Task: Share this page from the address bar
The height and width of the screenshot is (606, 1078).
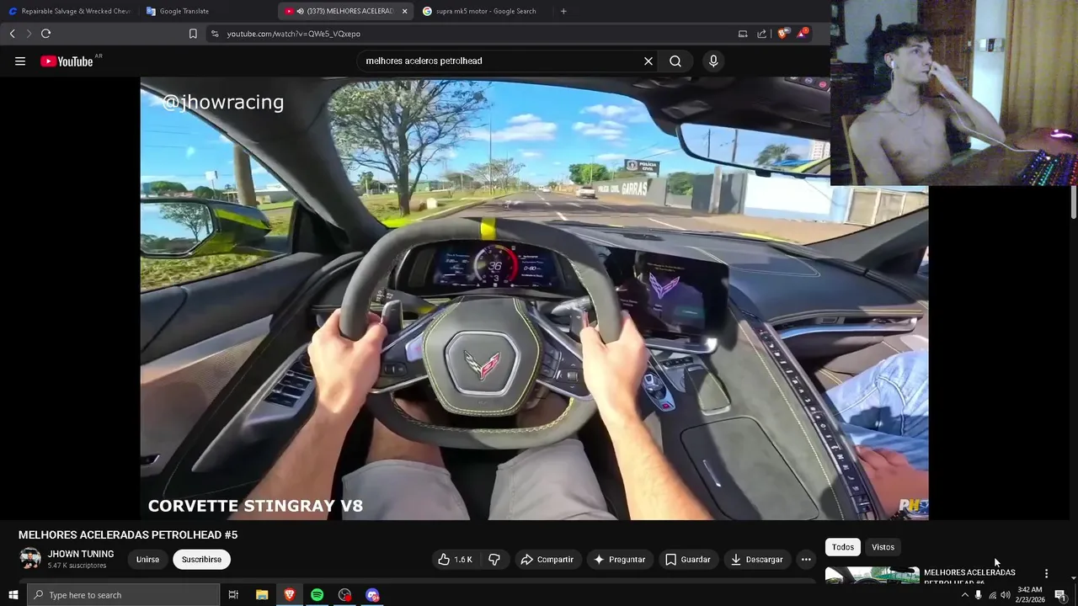Action: [762, 34]
